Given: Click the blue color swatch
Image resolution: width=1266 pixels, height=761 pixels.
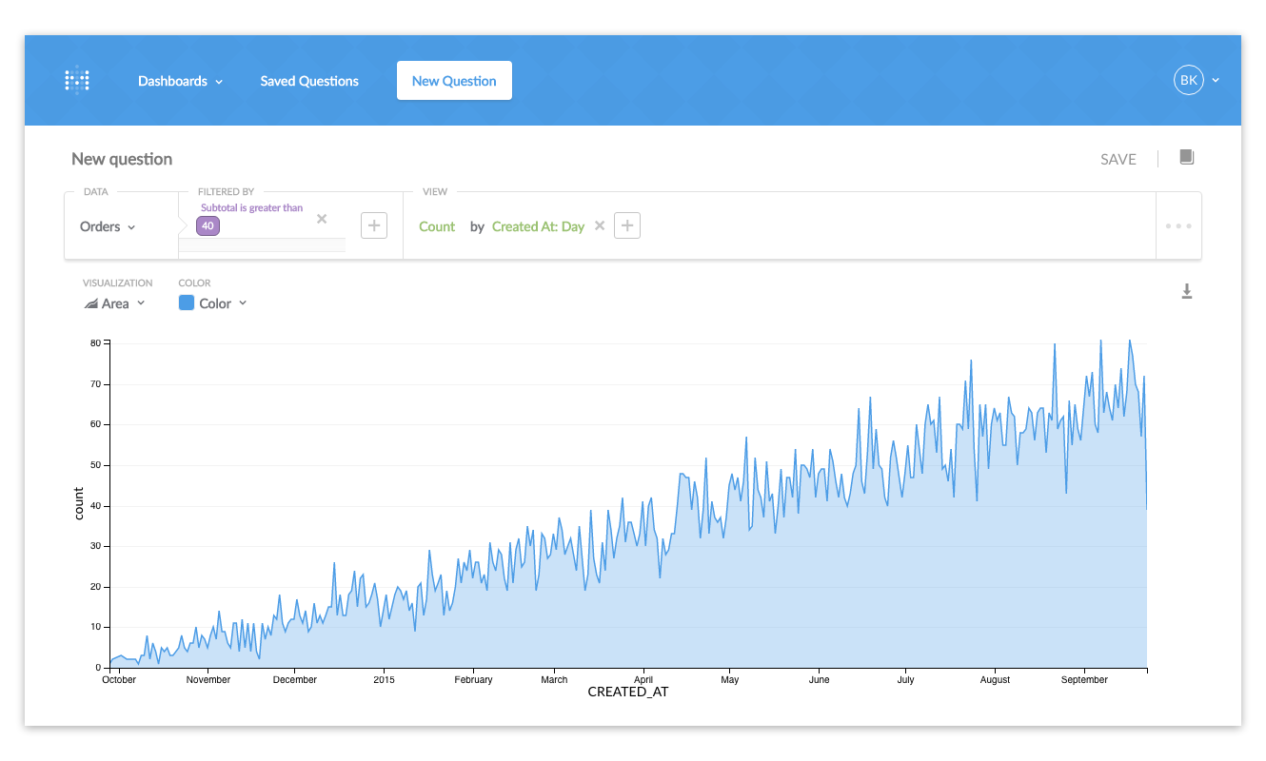Looking at the screenshot, I should click(x=187, y=302).
